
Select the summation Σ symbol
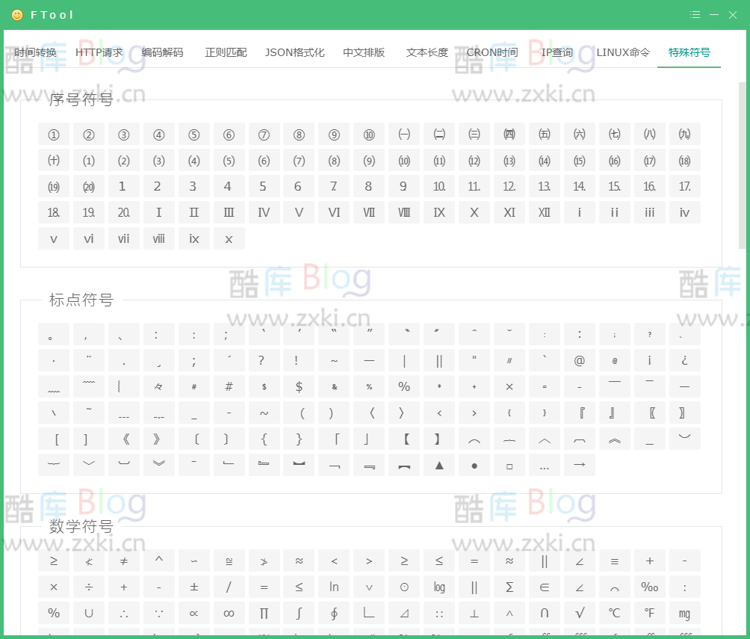[x=509, y=587]
